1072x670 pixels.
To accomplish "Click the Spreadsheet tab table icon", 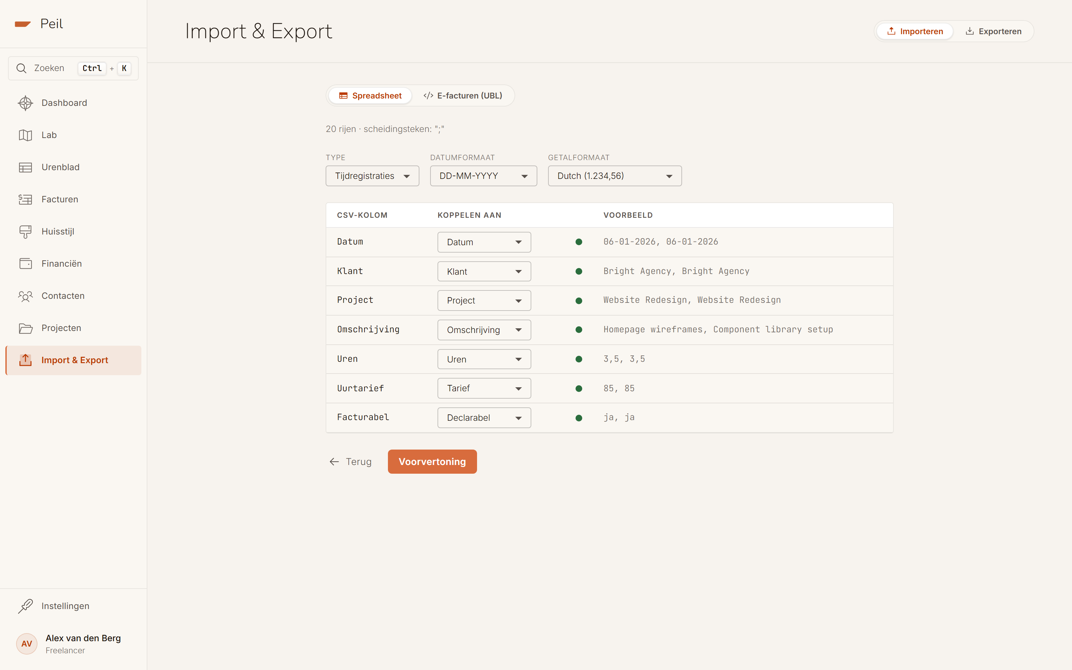I will pos(343,96).
